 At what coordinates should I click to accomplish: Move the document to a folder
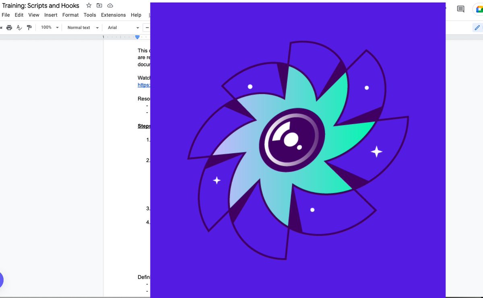pyautogui.click(x=99, y=6)
